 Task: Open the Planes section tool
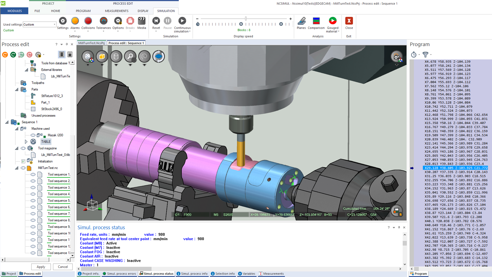(301, 21)
